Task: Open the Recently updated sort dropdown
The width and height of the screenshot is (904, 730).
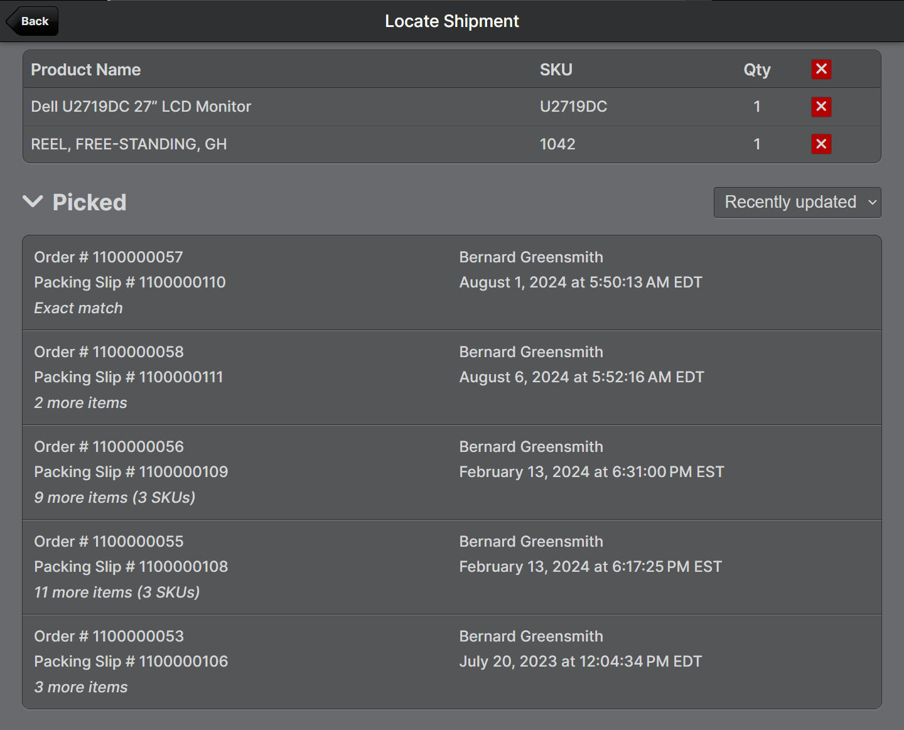Action: coord(797,202)
